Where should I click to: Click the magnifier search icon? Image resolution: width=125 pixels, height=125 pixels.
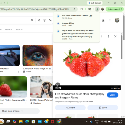pyautogui.click(x=51, y=20)
